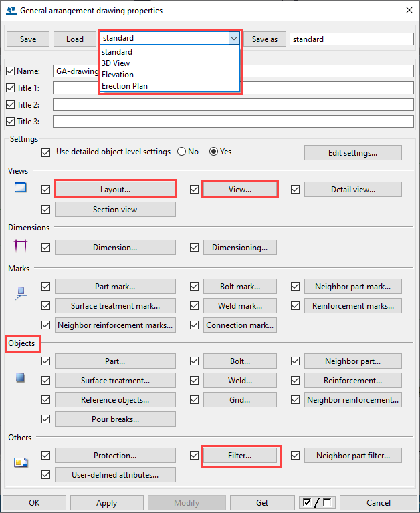This screenshot has height=513, width=420.
Task: Click the Objects section cube icon
Action: point(20,379)
